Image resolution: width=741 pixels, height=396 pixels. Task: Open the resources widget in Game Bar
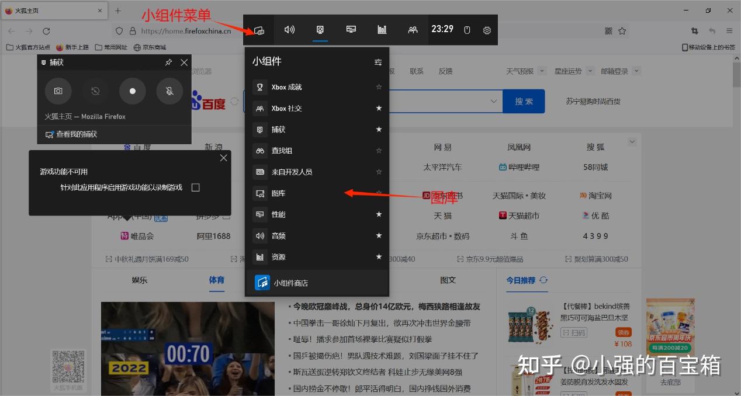(382, 29)
